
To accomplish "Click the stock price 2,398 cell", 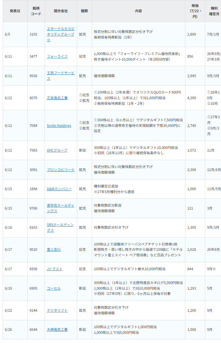I will click(195, 170).
